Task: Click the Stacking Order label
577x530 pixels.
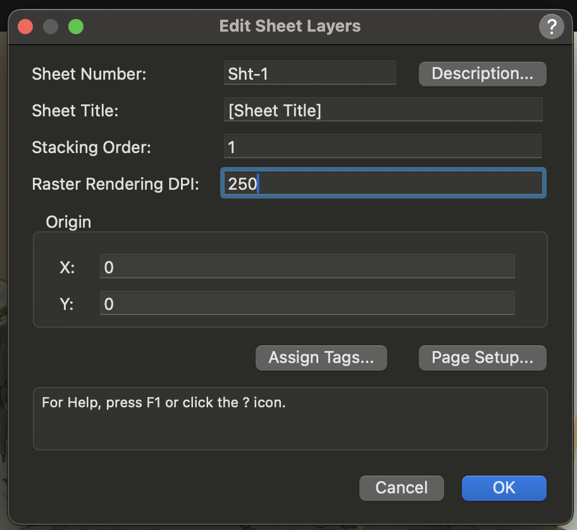Action: pos(92,147)
